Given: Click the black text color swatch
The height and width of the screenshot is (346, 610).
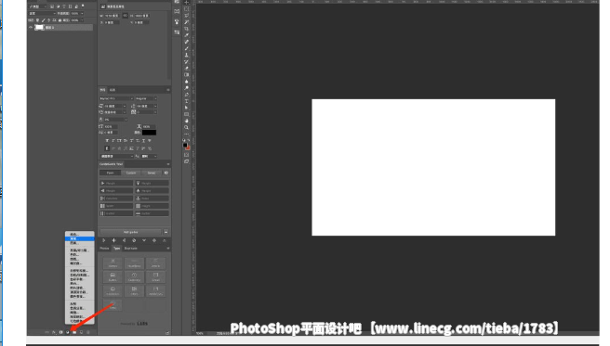Looking at the screenshot, I should [x=149, y=133].
